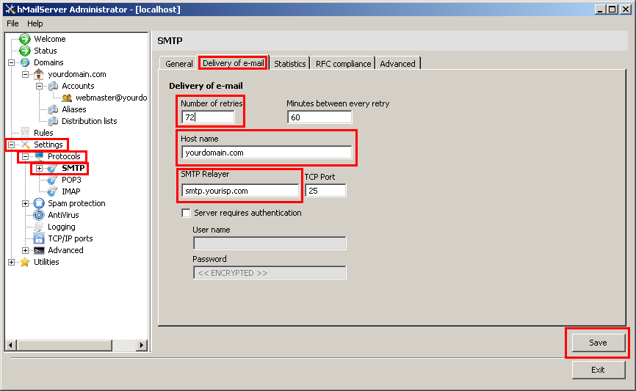Click the tree scrollbar right arrow
The width and height of the screenshot is (636, 391).
(141, 346)
